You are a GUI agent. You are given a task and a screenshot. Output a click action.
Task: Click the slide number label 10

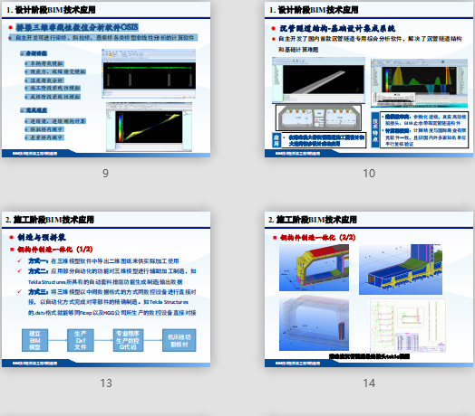coord(369,174)
